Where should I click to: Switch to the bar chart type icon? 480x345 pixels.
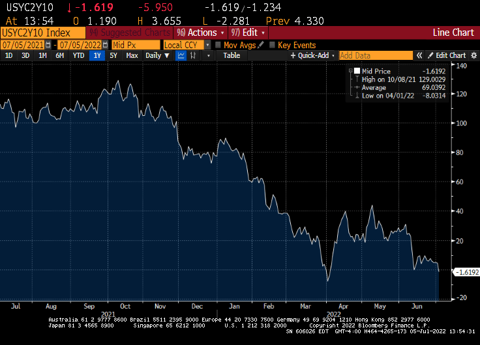point(194,56)
